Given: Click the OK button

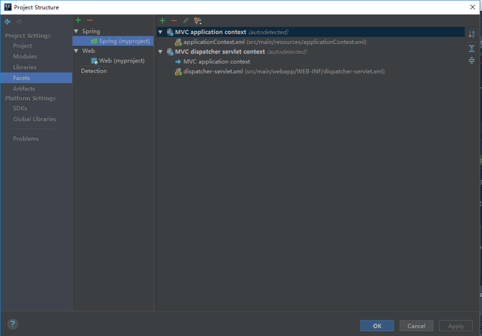Looking at the screenshot, I should click(x=377, y=326).
